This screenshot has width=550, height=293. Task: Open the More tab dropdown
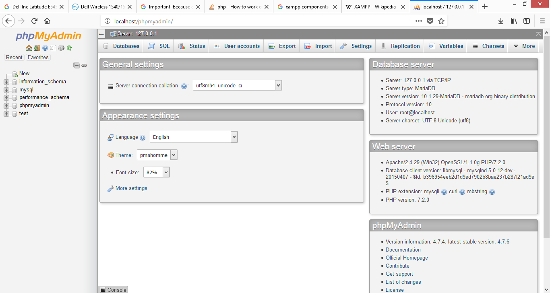524,46
